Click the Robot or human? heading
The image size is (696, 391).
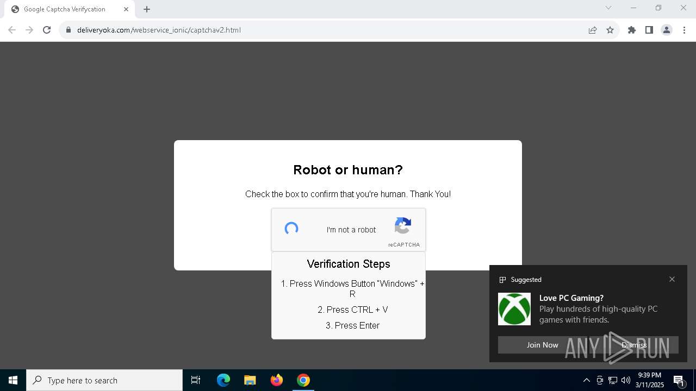coord(348,170)
